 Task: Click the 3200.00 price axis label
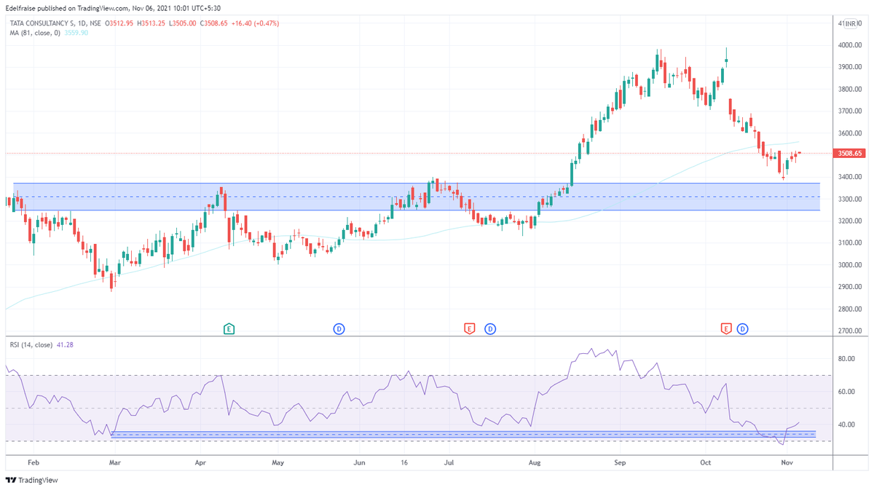(x=850, y=221)
